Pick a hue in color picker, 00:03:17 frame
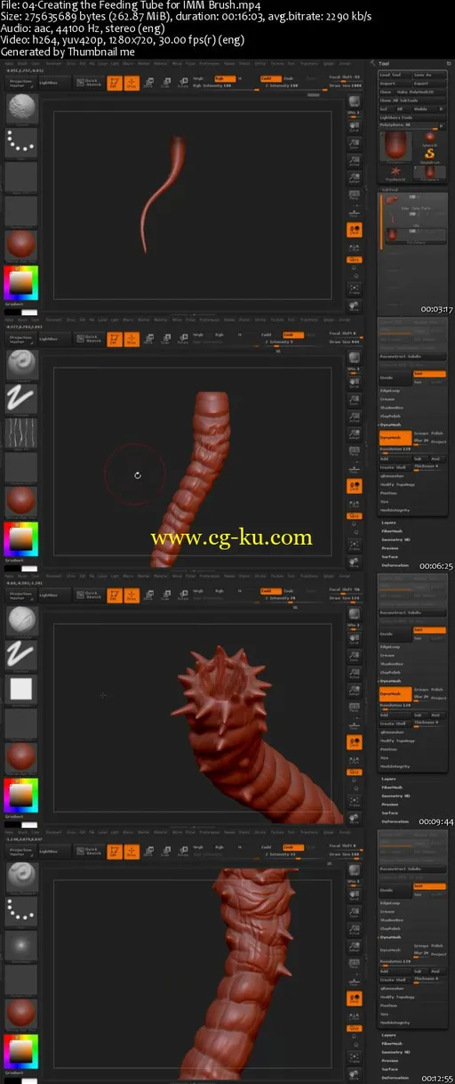455x1084 pixels. click(21, 285)
